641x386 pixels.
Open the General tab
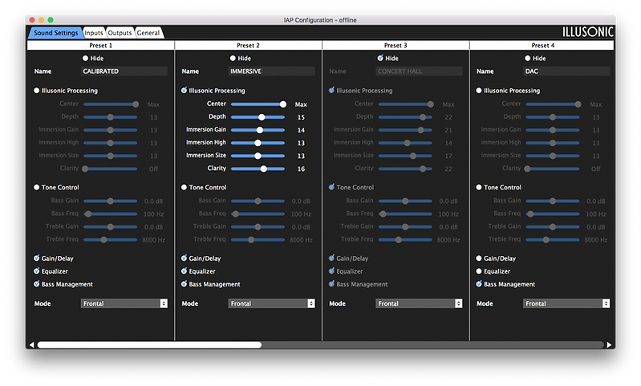pos(148,33)
